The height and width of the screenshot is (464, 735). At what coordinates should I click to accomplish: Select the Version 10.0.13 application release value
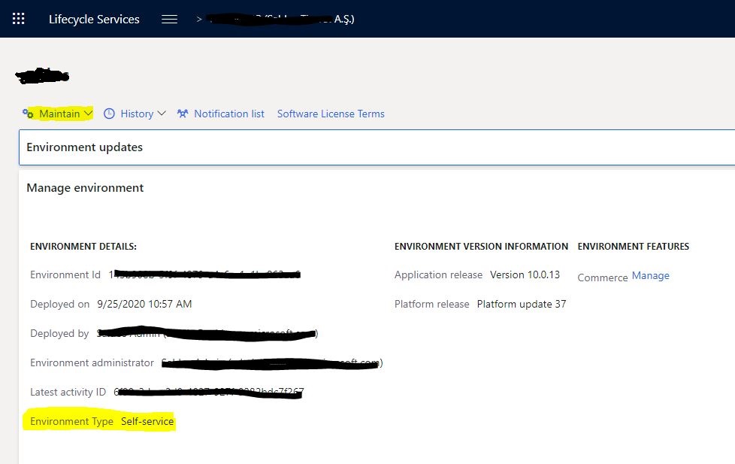pyautogui.click(x=525, y=275)
